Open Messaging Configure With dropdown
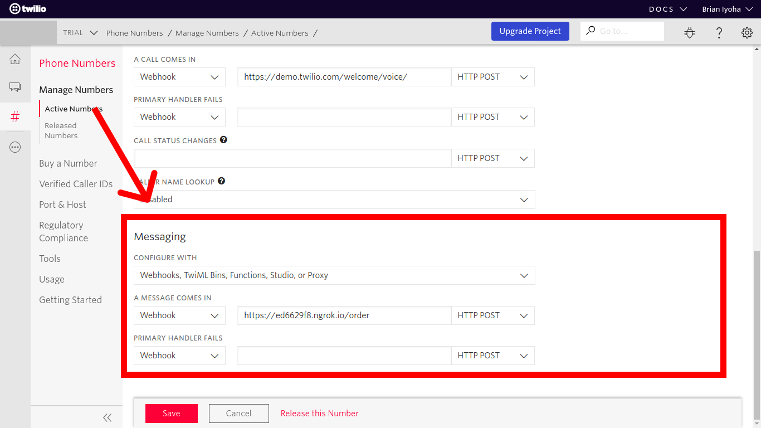Image resolution: width=761 pixels, height=428 pixels. [x=334, y=275]
